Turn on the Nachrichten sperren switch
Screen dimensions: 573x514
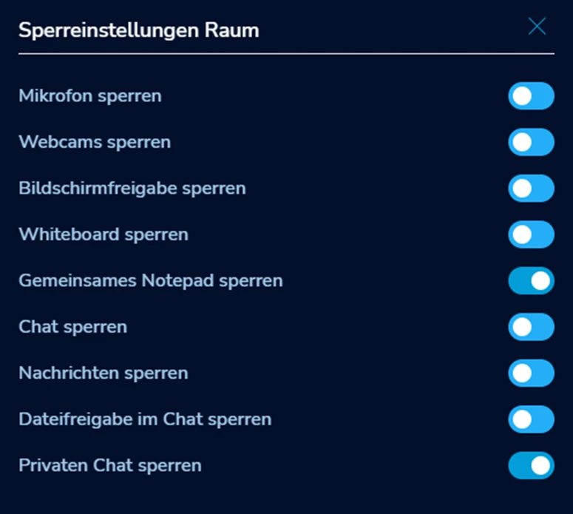pos(531,373)
